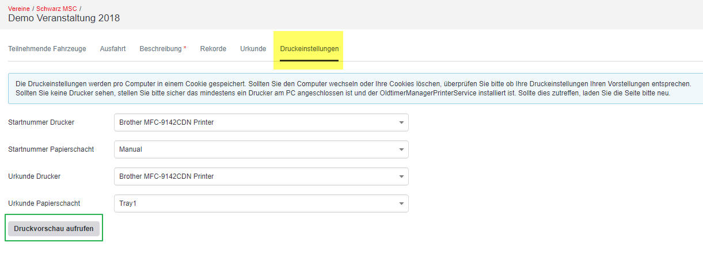Click the arrow of Urkunde Drucker combo box
Viewport: 703px width, 273px height.
coord(401,176)
